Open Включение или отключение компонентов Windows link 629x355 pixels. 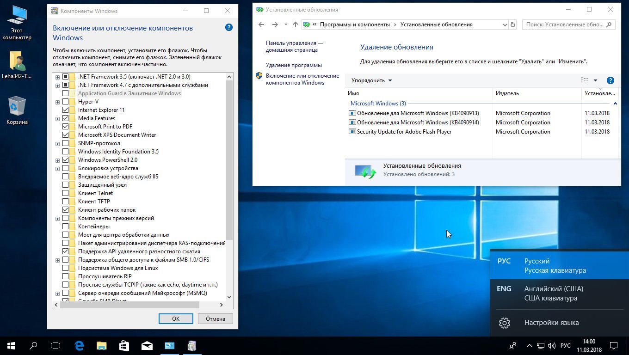[302, 79]
